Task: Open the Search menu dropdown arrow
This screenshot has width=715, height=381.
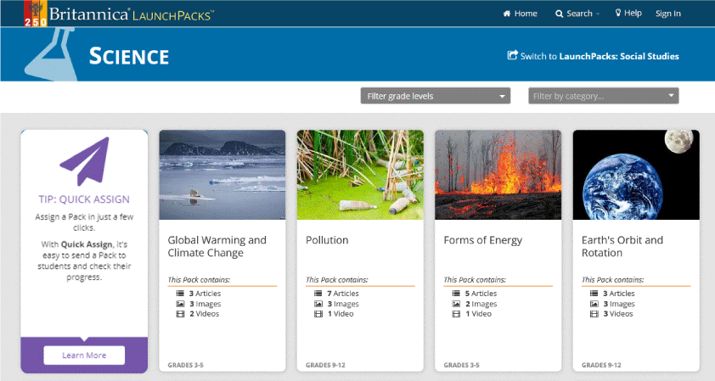Action: pyautogui.click(x=598, y=14)
